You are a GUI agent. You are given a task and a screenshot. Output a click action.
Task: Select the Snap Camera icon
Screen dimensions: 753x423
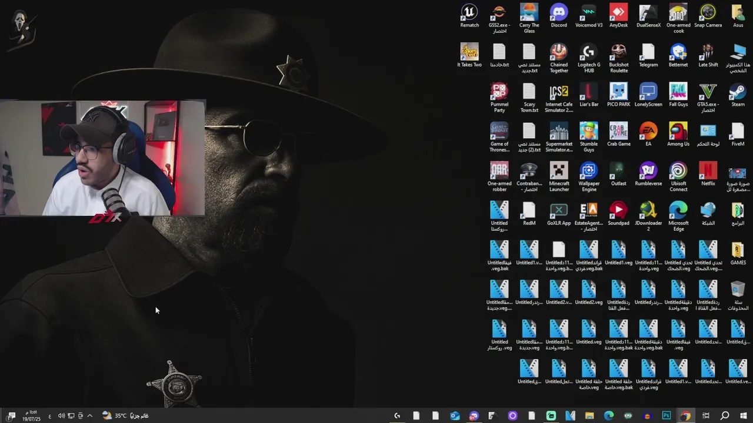click(708, 16)
